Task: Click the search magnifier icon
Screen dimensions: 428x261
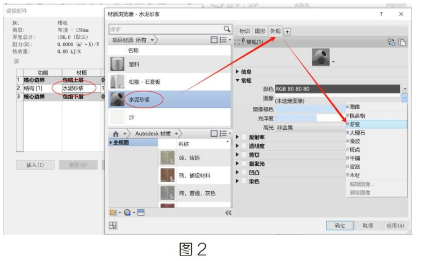Action: pos(226,29)
